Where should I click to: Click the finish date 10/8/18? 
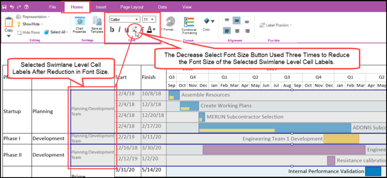click(x=151, y=94)
